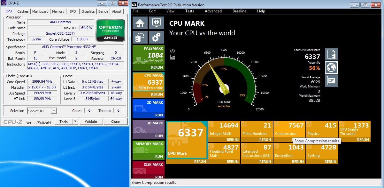Open the Help menu
Viewport: 384px width, 188px height.
pos(261,11)
